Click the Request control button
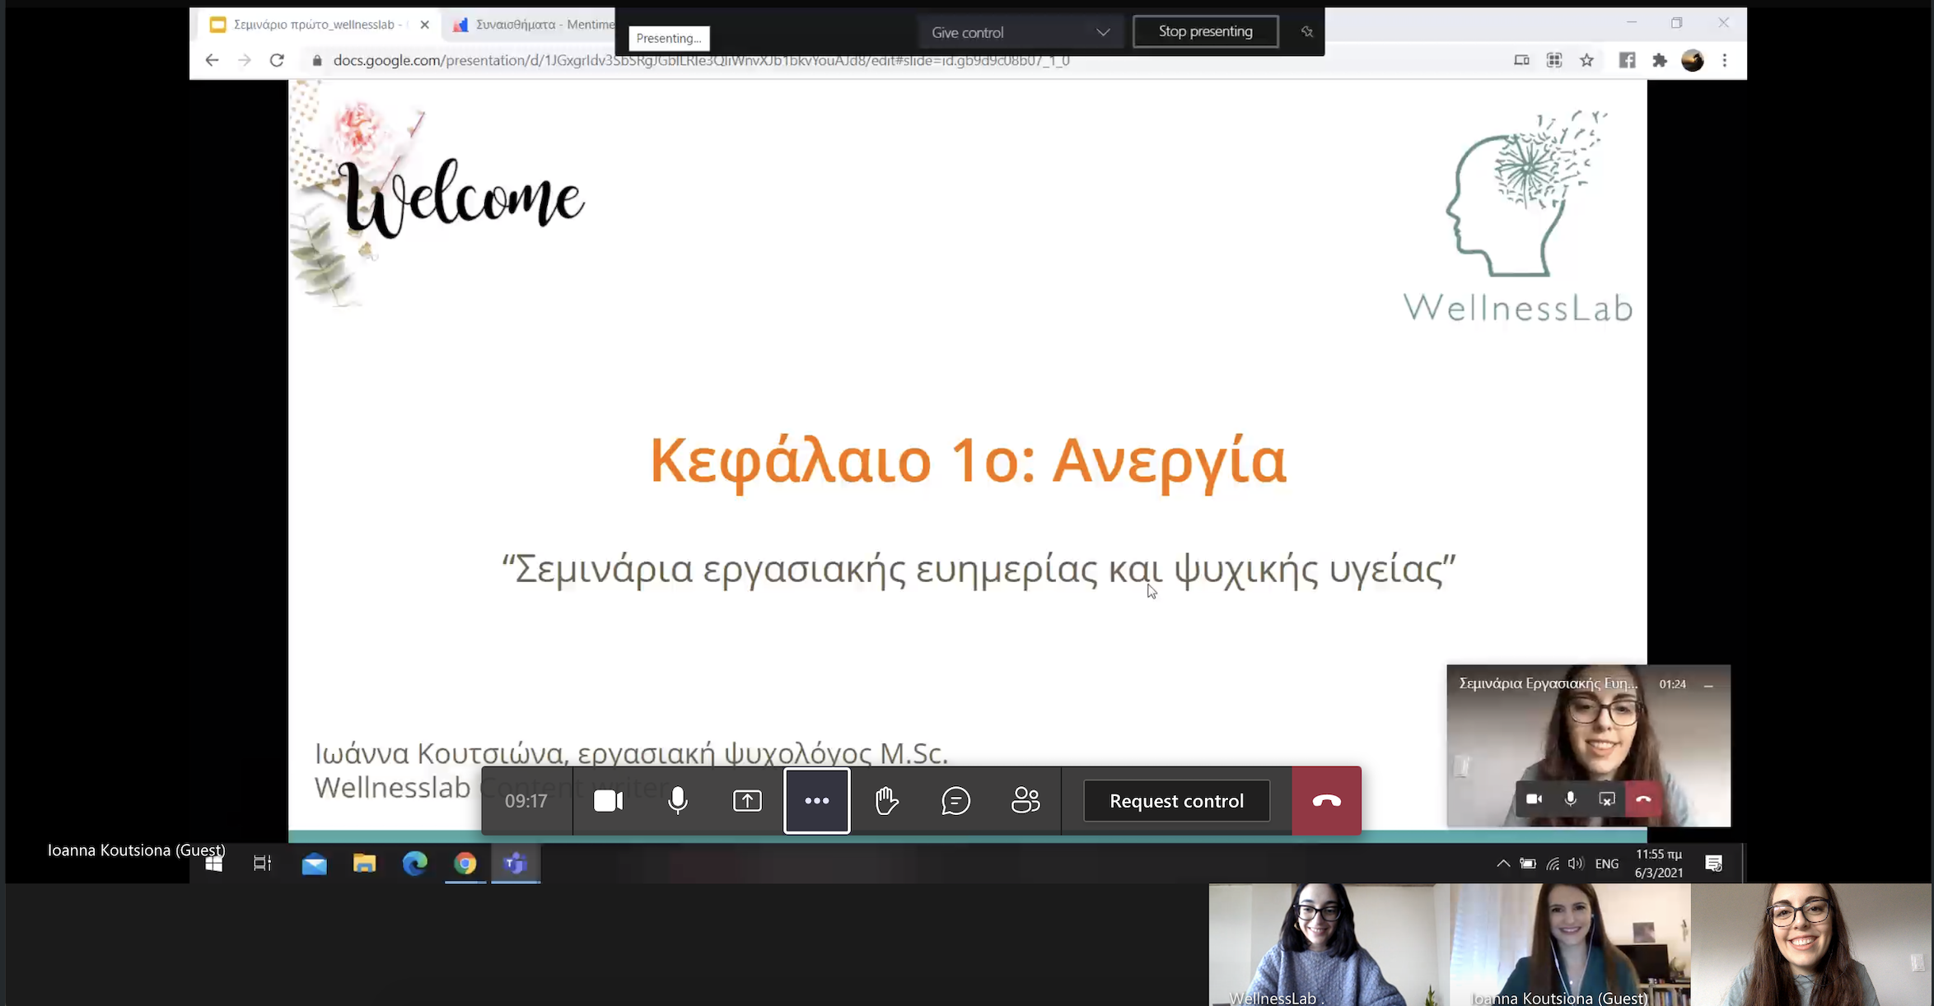Screen dimensions: 1934x1006 1176,801
